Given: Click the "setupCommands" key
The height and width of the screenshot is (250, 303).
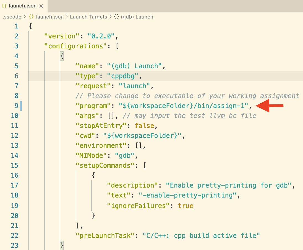Looking at the screenshot, I should pyautogui.click(x=105, y=165).
